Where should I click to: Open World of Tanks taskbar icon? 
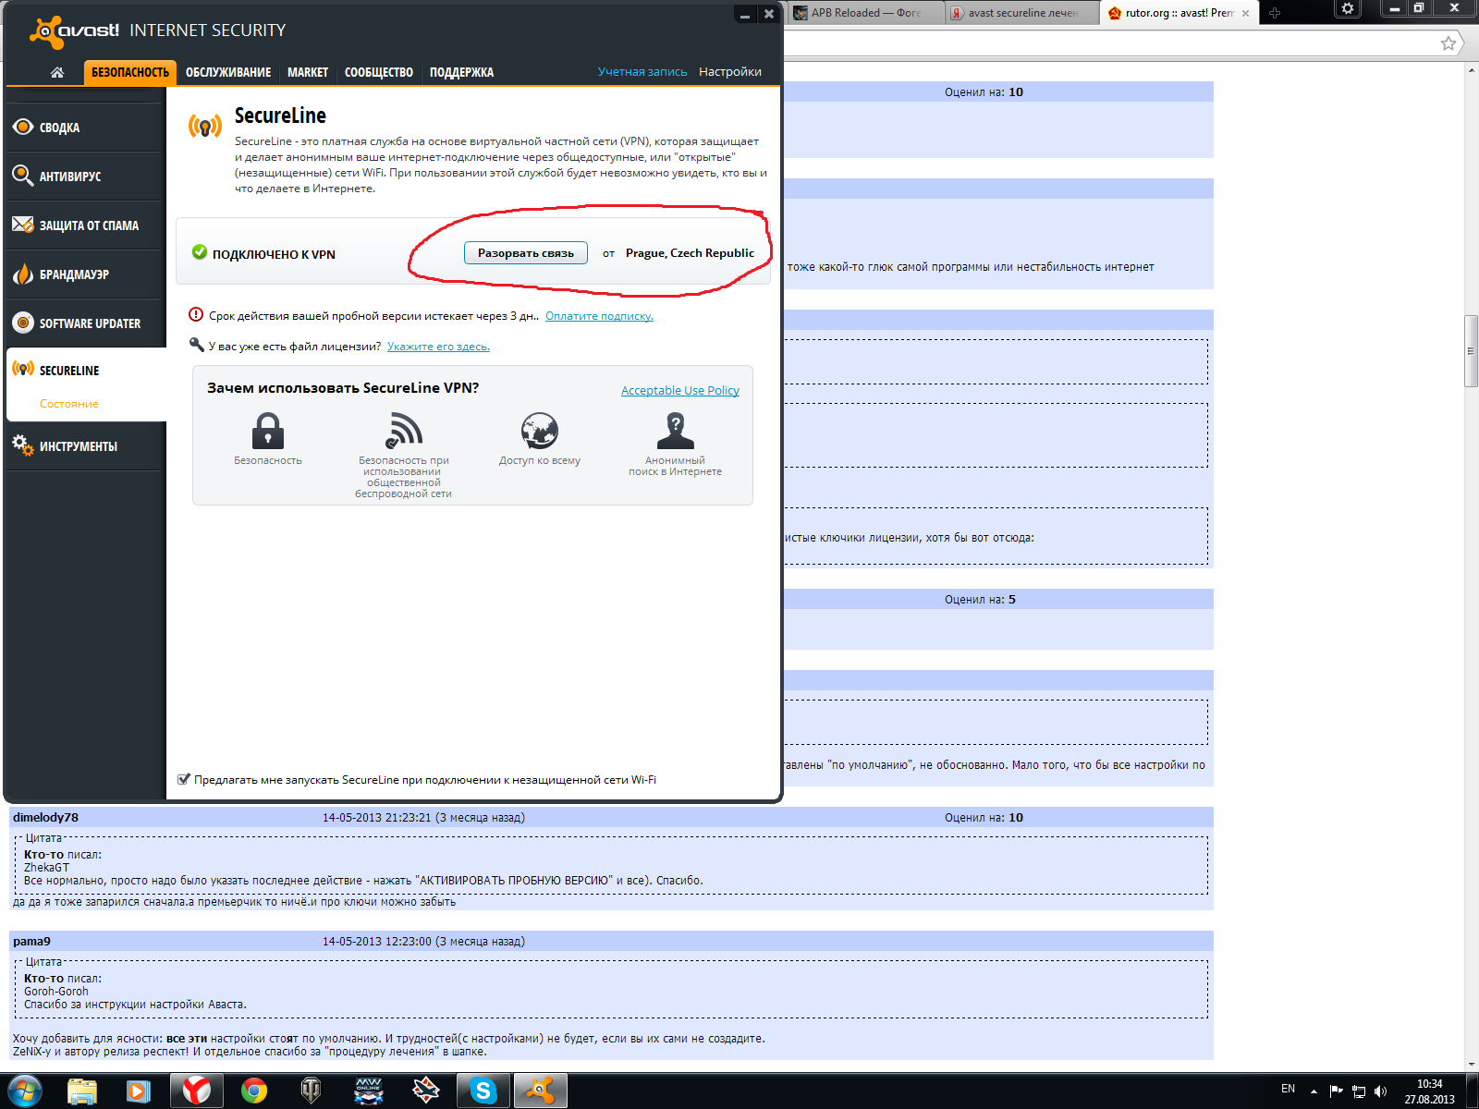pos(311,1091)
